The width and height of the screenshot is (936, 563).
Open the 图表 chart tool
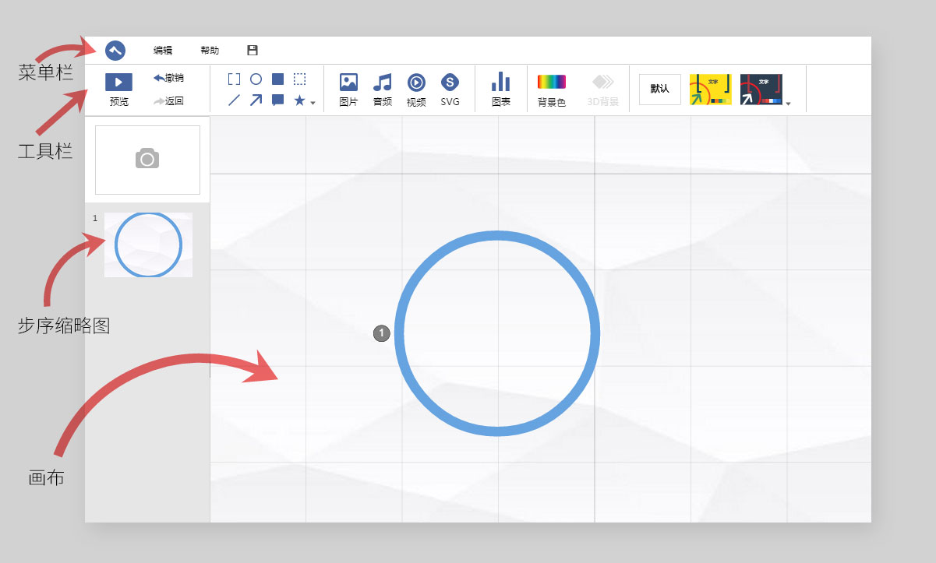pyautogui.click(x=500, y=83)
